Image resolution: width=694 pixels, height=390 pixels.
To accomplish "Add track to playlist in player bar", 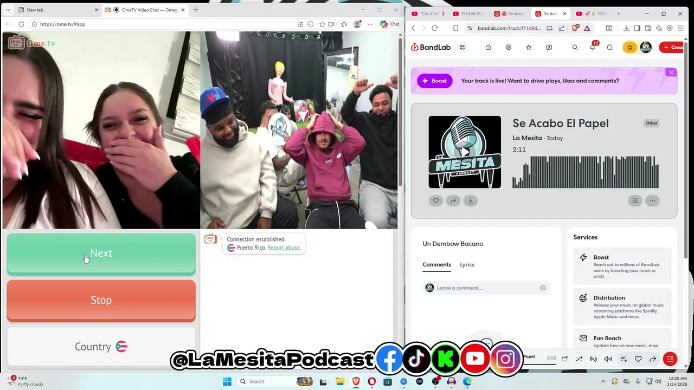I will click(x=624, y=359).
